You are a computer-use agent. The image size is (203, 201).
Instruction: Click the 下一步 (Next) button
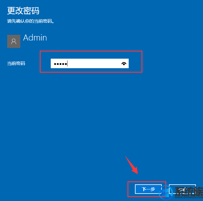point(148,189)
